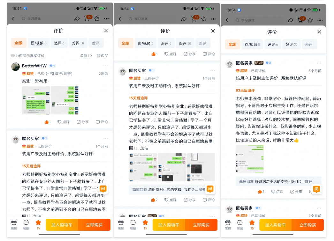Change the 最新 sort order
Image resolution: width=334 pixels, height=241 pixels.
click(86, 56)
